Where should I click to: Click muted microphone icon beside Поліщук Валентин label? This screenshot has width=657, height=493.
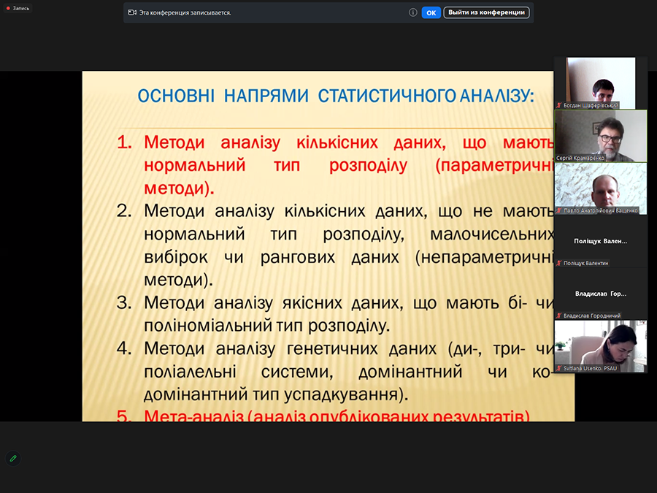559,263
